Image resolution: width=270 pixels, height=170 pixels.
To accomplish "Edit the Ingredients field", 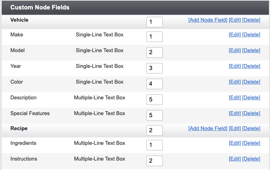I will click(x=235, y=143).
